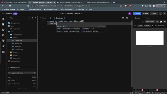This screenshot has height=94, width=167.
Task: Open the header kebab menu icon
Action: pos(165,14)
